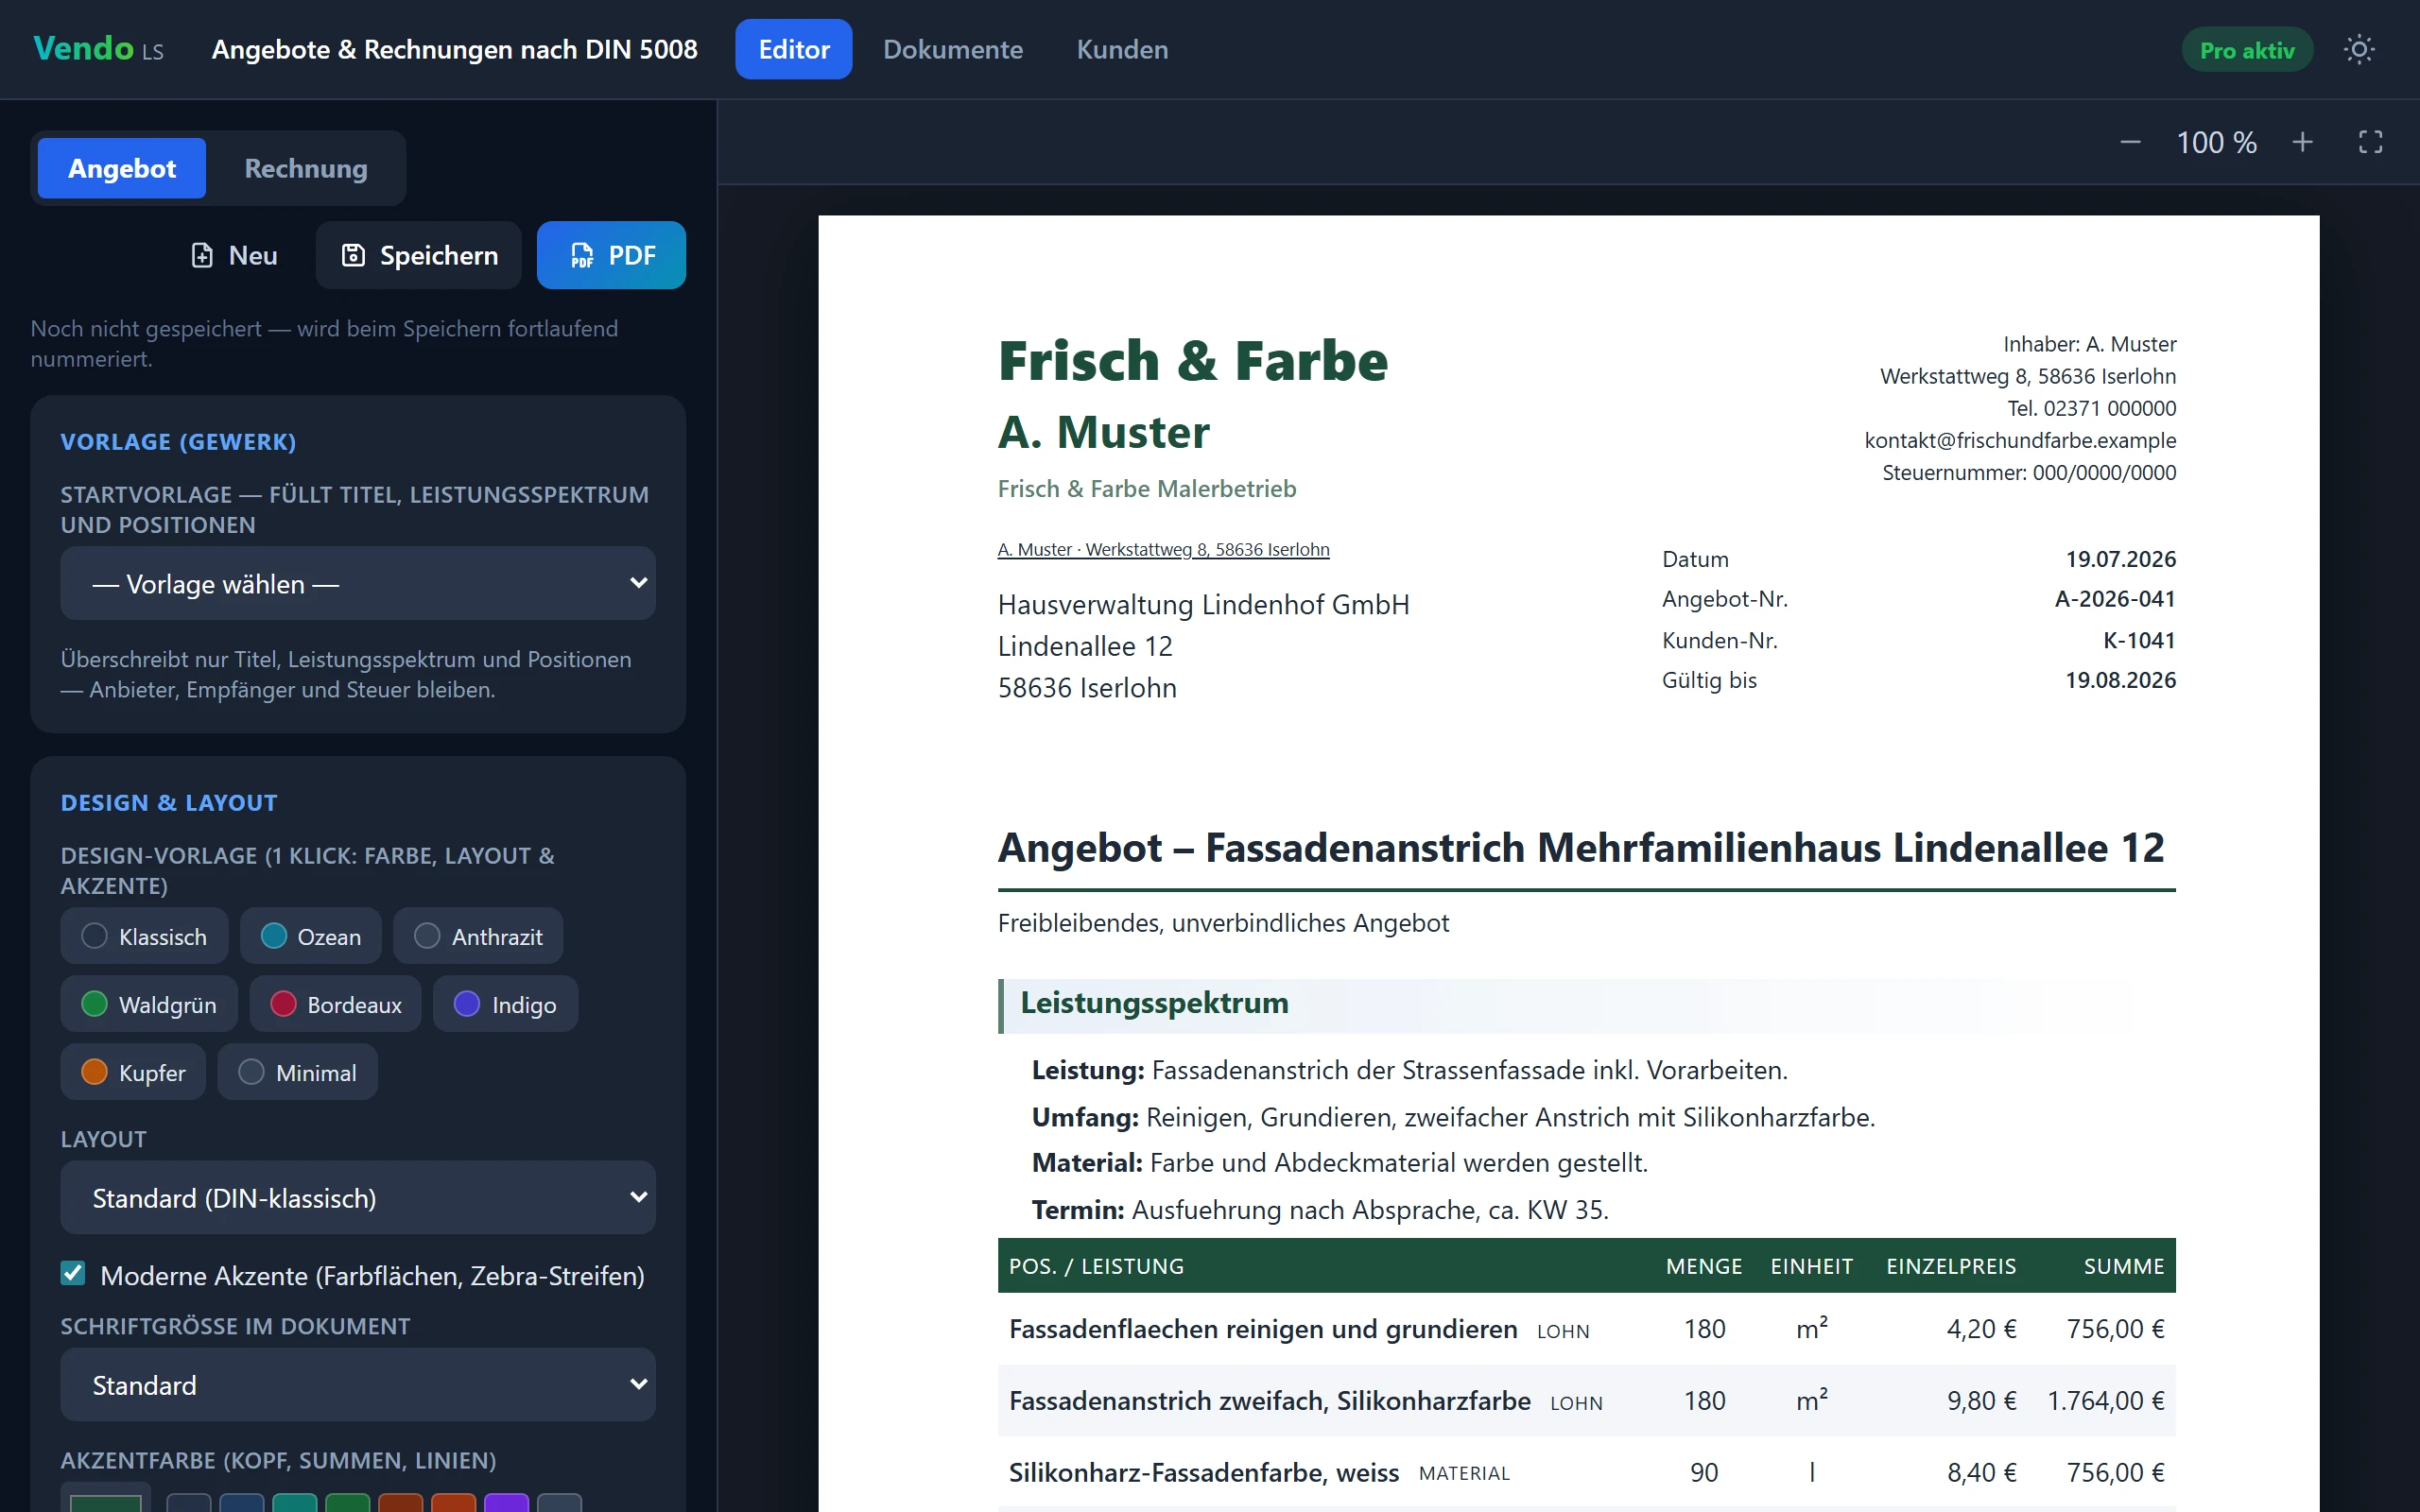Click the Freibleibendes, unverbindliches Angebot subtitle
Viewport: 2420px width, 1512px height.
click(x=1223, y=922)
